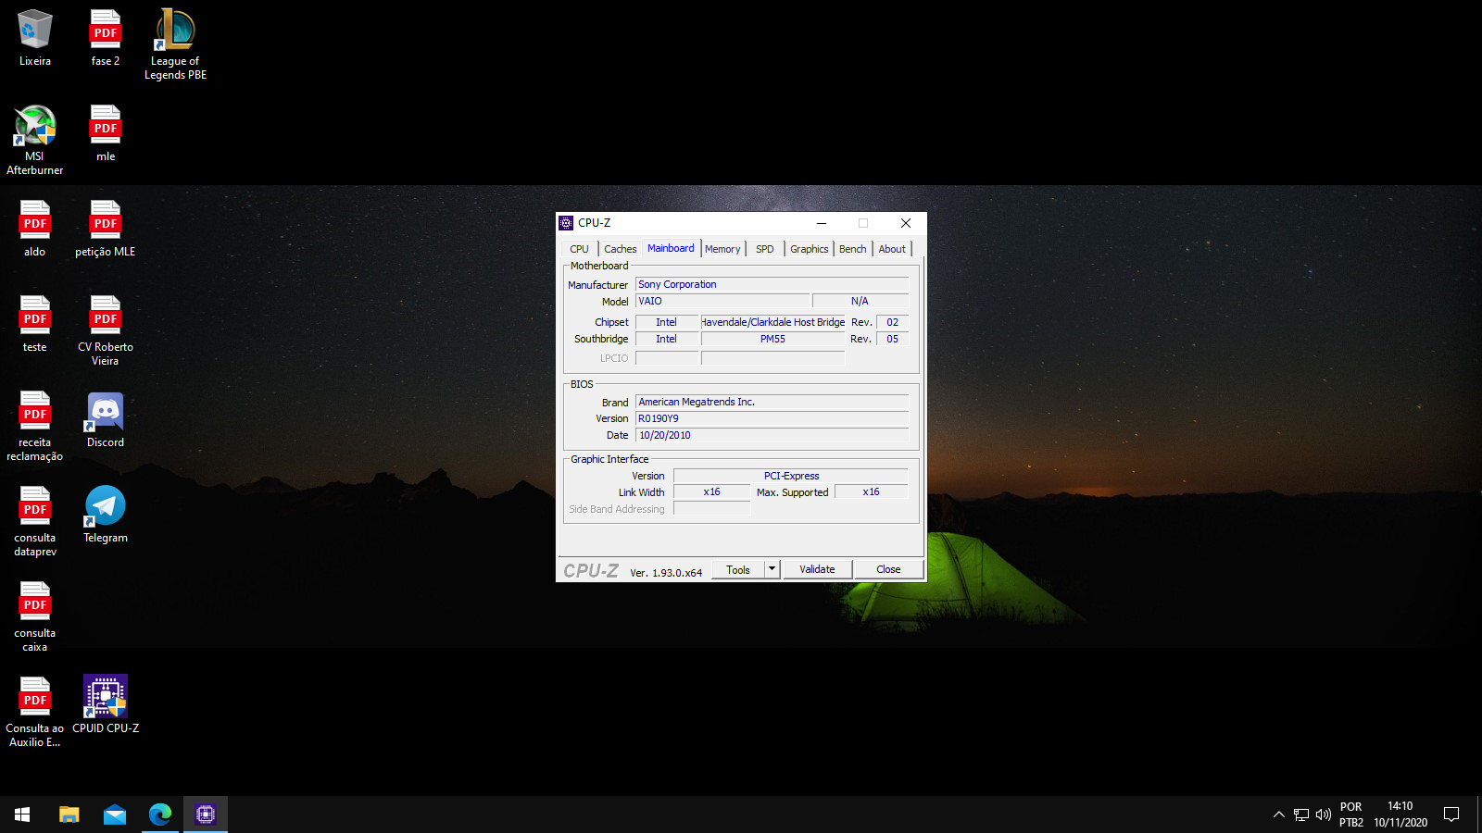This screenshot has width=1482, height=833.
Task: Switch to the About tab
Action: [x=893, y=249]
